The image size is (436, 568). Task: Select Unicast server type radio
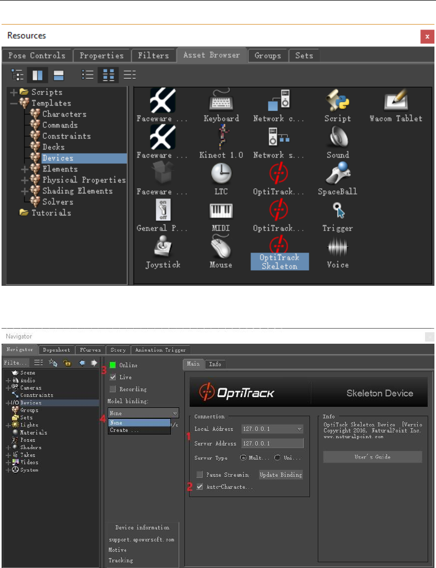(278, 458)
